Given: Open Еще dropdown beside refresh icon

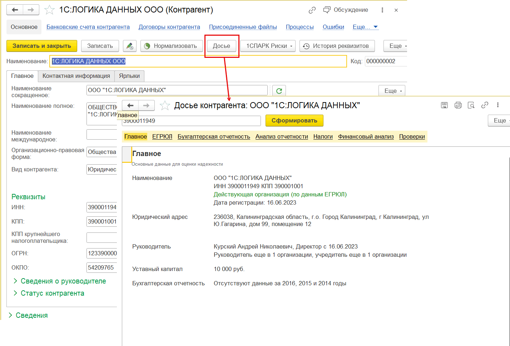Looking at the screenshot, I should pos(392,91).
